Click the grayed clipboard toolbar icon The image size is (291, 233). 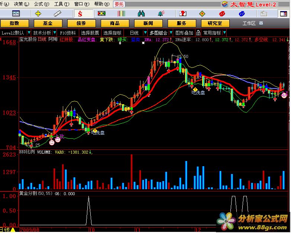263,14
